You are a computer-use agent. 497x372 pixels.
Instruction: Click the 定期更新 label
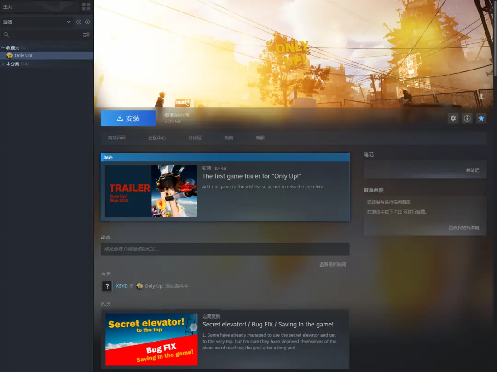click(211, 316)
